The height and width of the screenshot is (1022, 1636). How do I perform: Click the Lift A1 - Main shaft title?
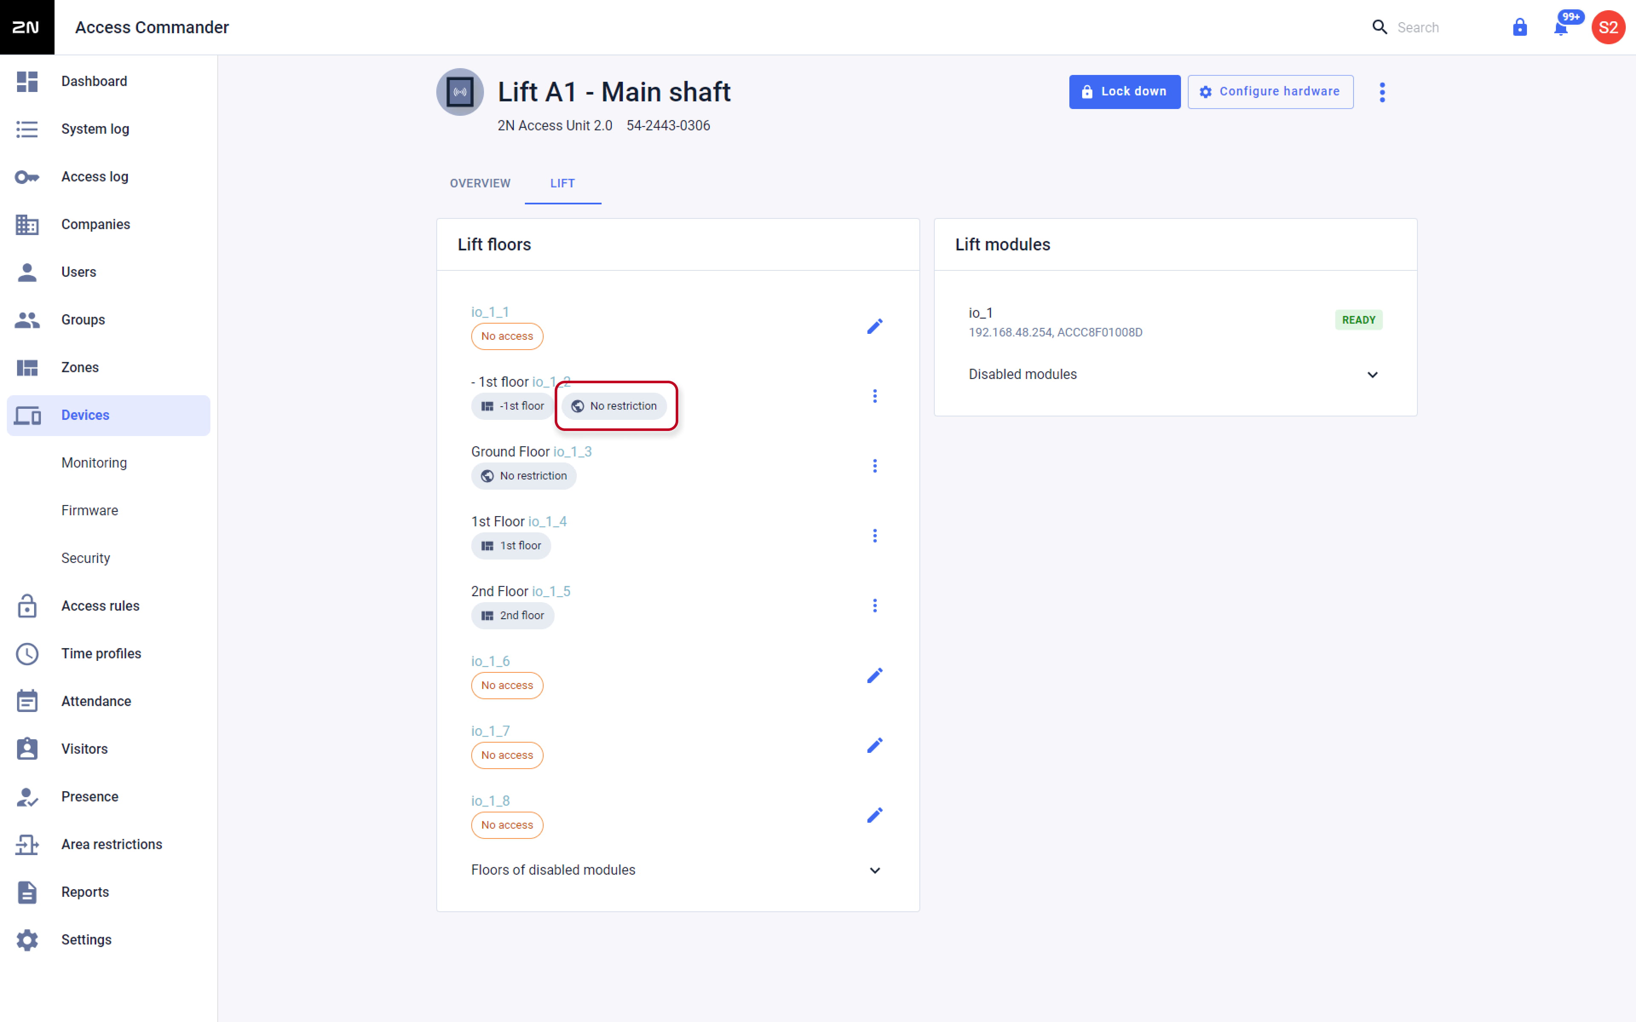(x=614, y=92)
